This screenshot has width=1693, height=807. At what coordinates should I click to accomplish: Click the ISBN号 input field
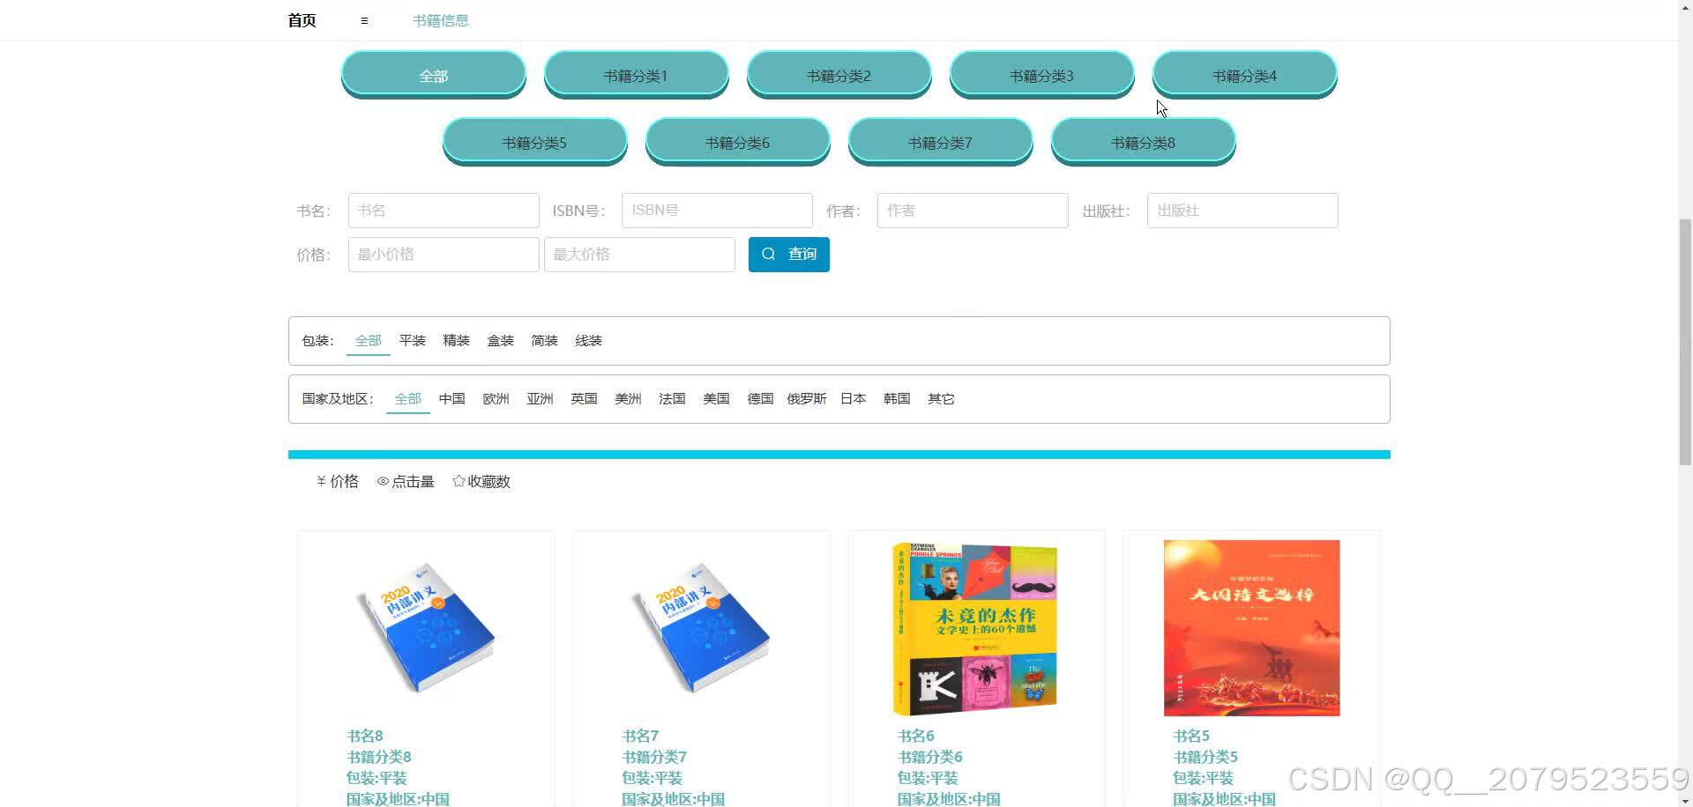(x=716, y=211)
